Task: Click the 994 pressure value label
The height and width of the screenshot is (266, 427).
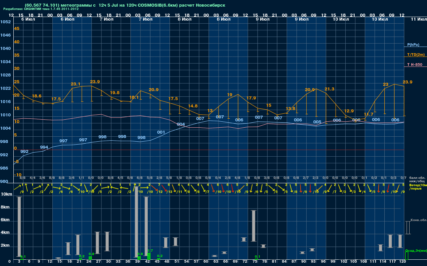Action: point(44,147)
